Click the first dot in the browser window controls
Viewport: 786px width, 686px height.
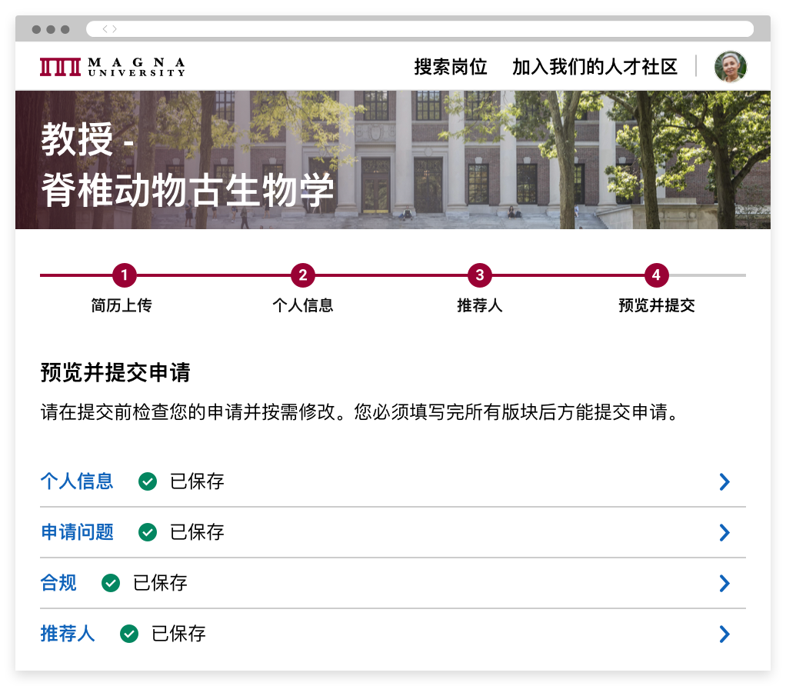click(x=36, y=29)
